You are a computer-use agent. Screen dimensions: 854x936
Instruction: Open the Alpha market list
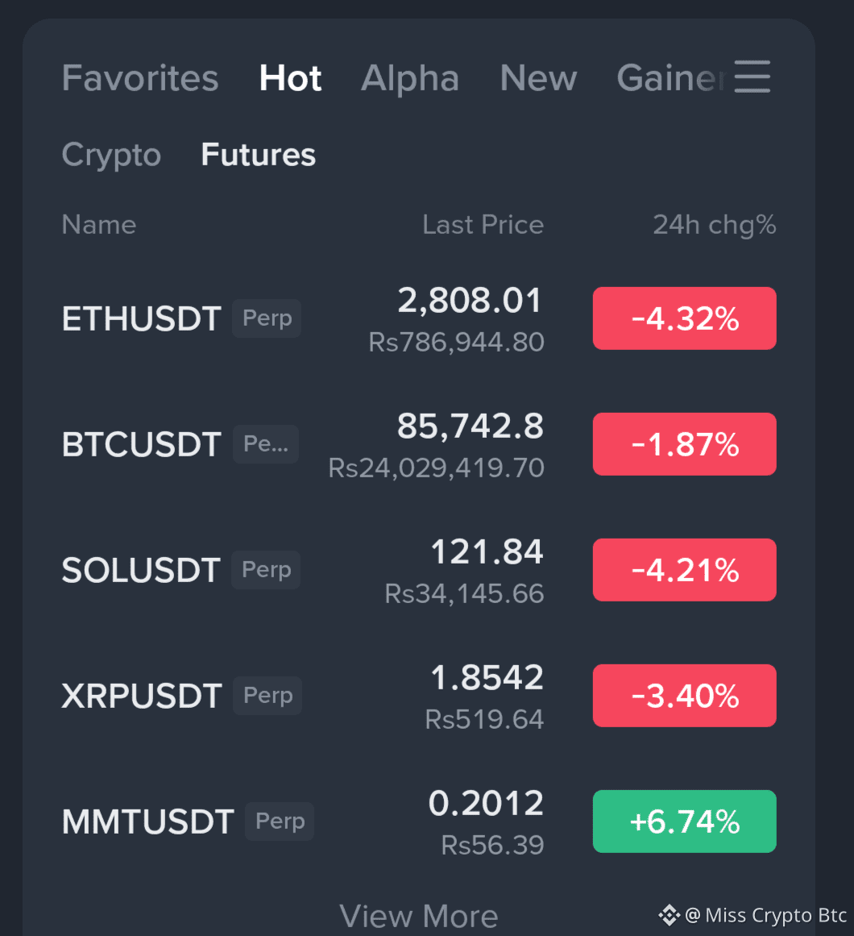point(410,77)
